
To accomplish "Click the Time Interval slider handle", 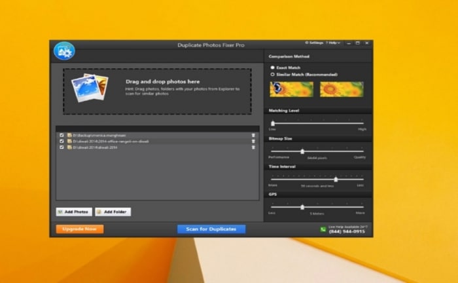I will [336, 179].
